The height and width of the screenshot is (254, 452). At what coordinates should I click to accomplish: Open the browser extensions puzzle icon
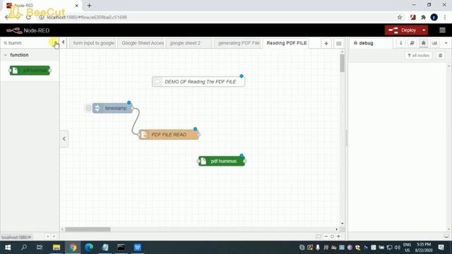[x=423, y=17]
